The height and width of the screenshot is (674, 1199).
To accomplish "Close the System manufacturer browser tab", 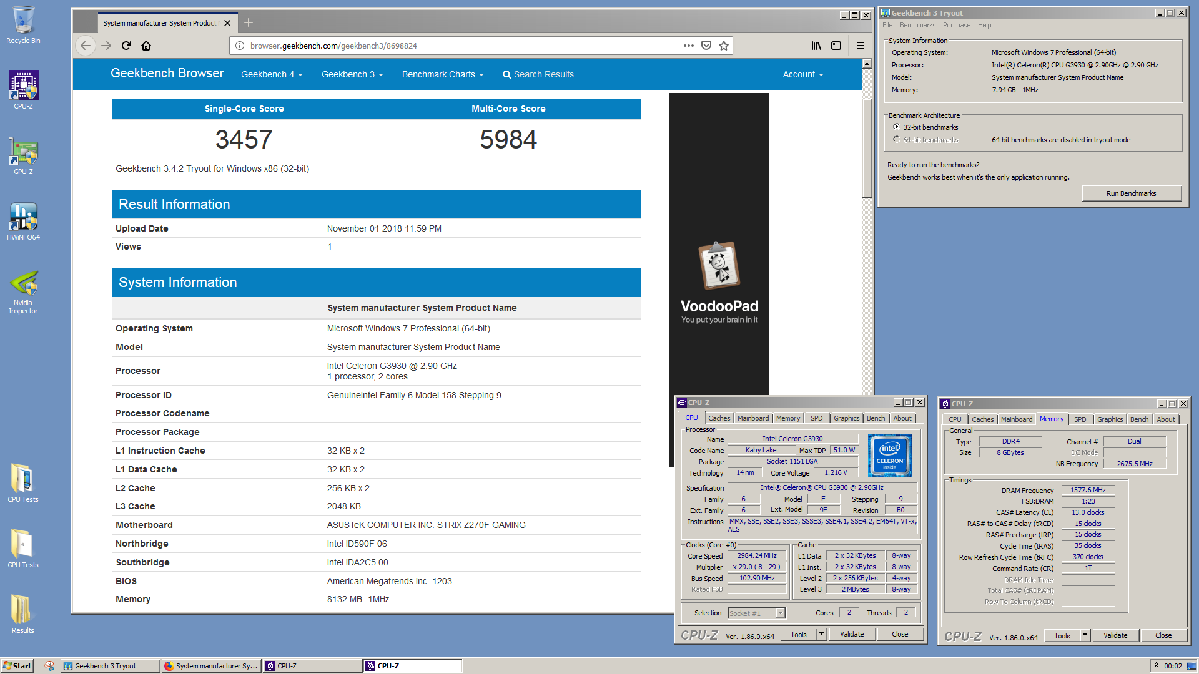I will 227,23.
